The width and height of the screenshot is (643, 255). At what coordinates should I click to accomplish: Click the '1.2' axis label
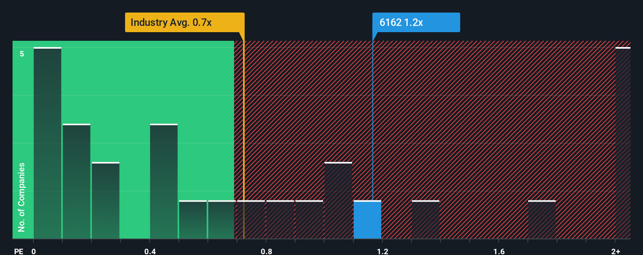point(383,251)
